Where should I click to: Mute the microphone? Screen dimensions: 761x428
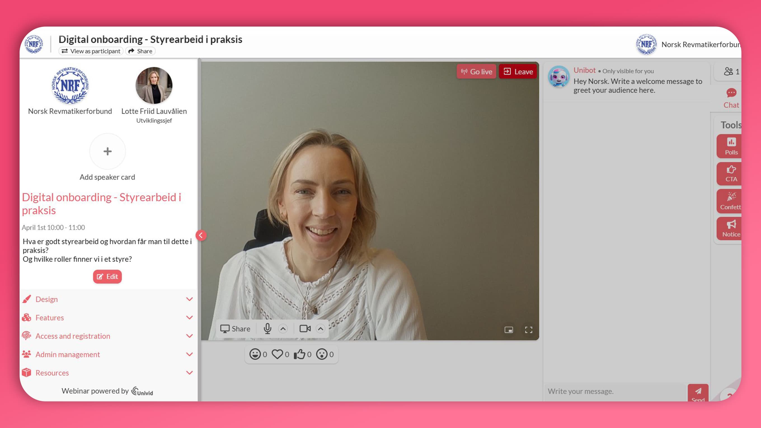tap(268, 328)
